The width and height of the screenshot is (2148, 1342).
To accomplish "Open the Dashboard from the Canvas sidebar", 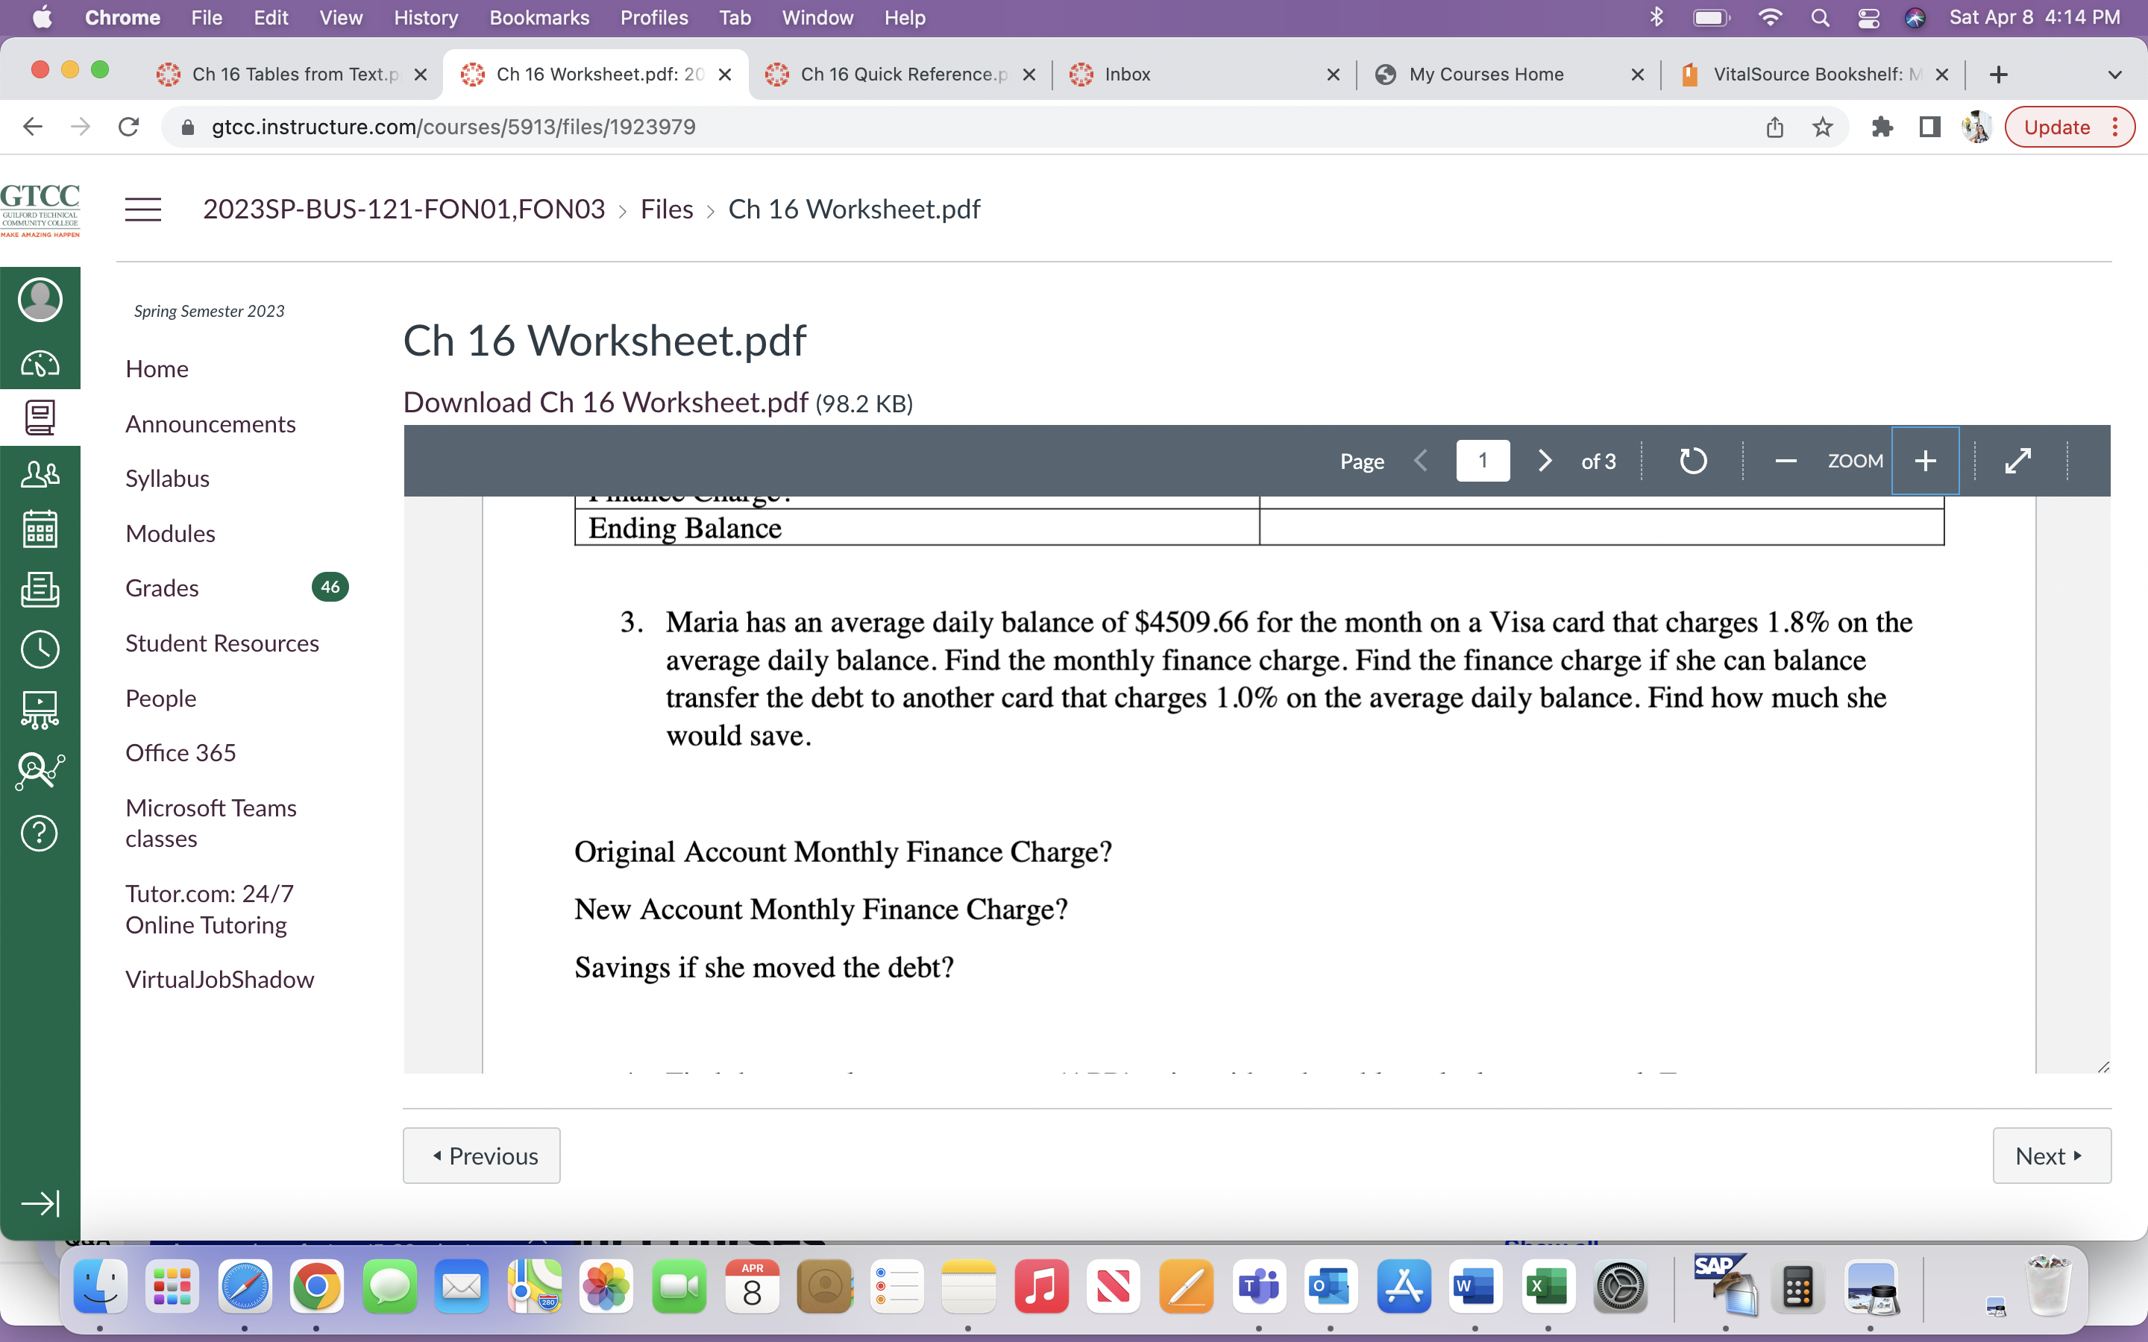I will click(40, 363).
